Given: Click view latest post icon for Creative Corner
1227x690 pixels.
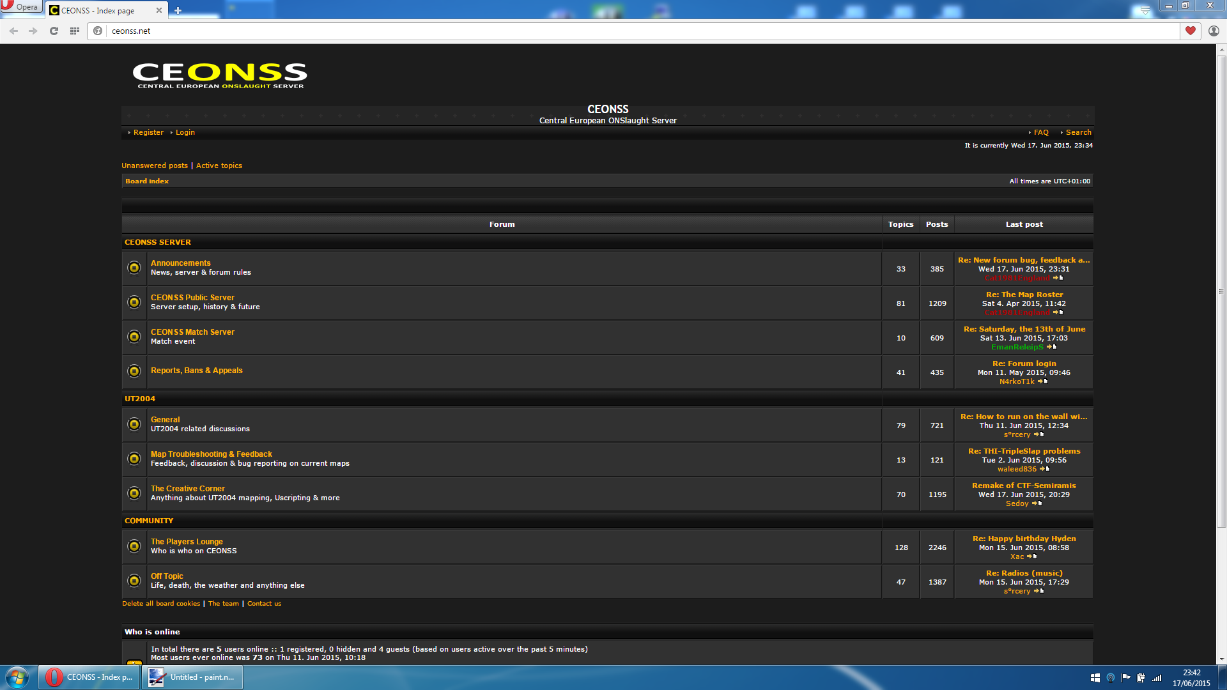Looking at the screenshot, I should click(1037, 503).
